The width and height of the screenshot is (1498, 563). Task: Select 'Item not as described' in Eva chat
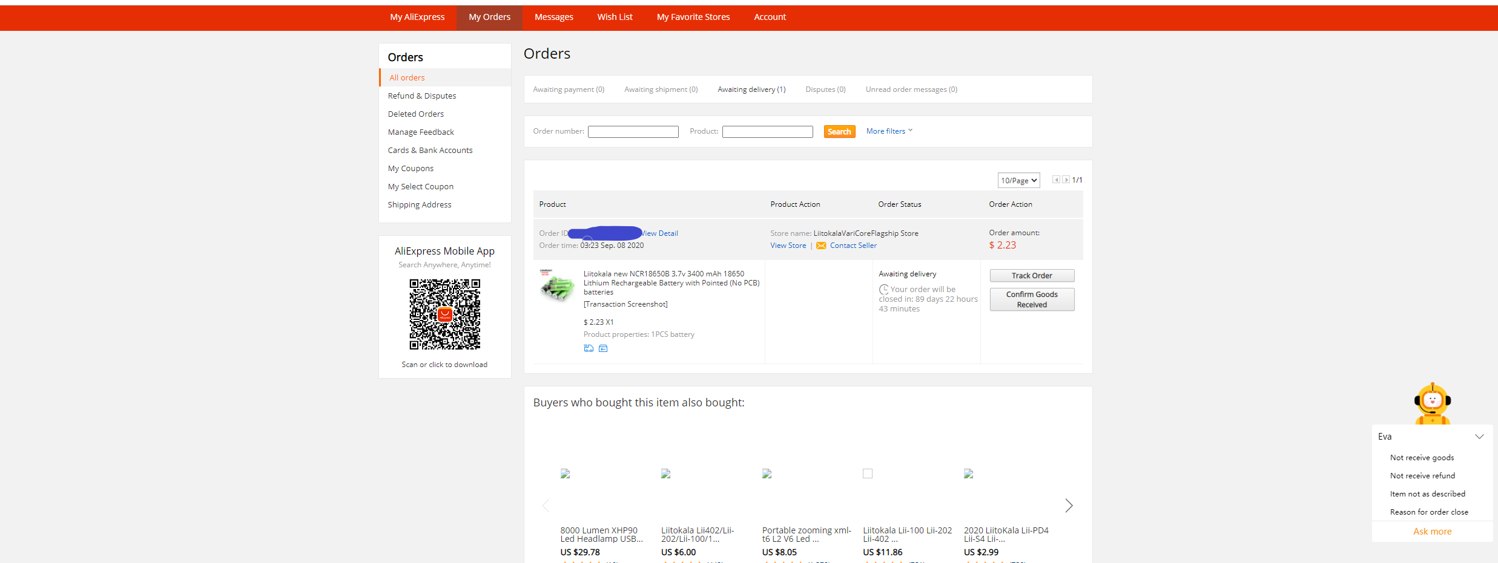coord(1428,494)
